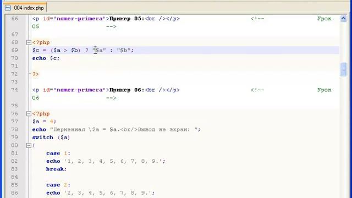The height and width of the screenshot is (198, 352).
Task: Click the echo "Перменная" string line
Action: [116, 130]
